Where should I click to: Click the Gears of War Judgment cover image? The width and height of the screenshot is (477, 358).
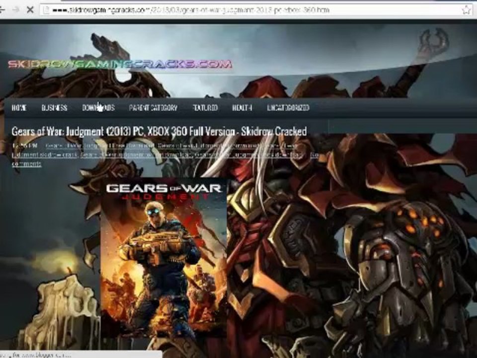pos(163,258)
